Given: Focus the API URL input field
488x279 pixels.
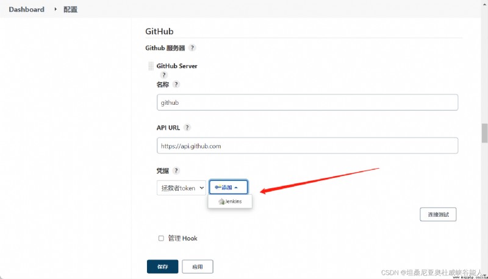Looking at the screenshot, I should pyautogui.click(x=307, y=146).
